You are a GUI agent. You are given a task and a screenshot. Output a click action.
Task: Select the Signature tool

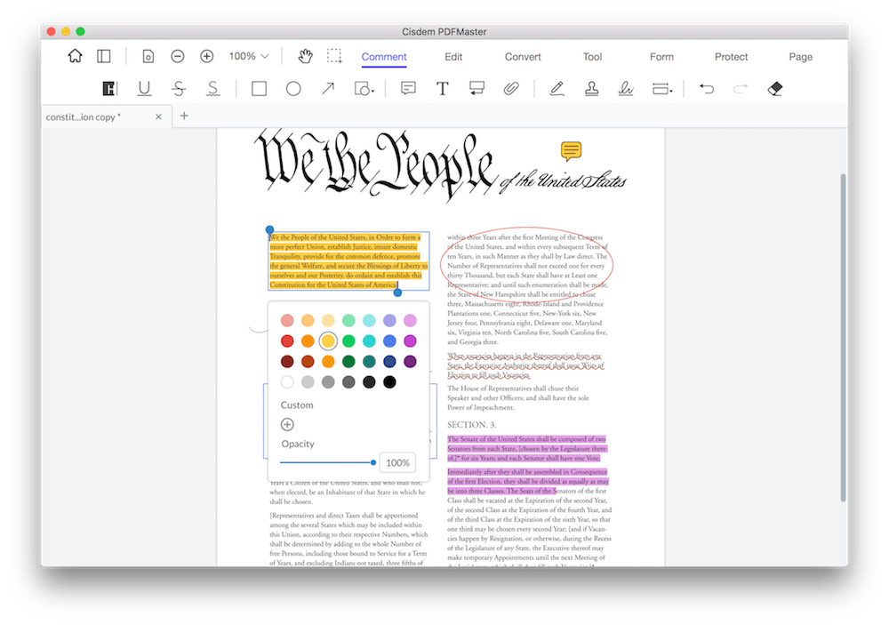[625, 89]
